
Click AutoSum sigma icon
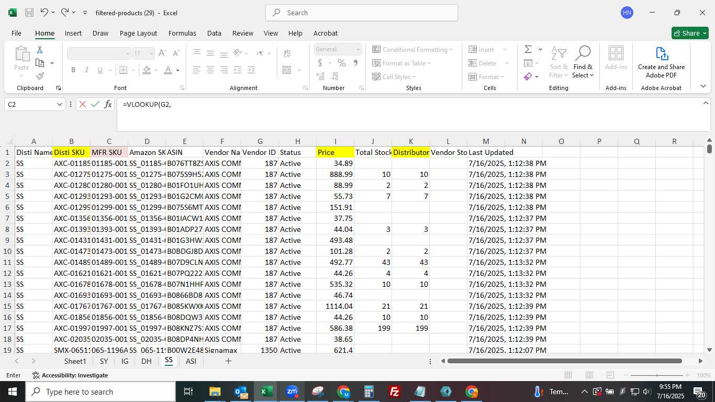pos(528,49)
